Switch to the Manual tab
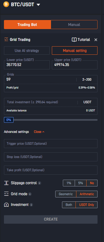104x242 pixels. click(x=74, y=25)
